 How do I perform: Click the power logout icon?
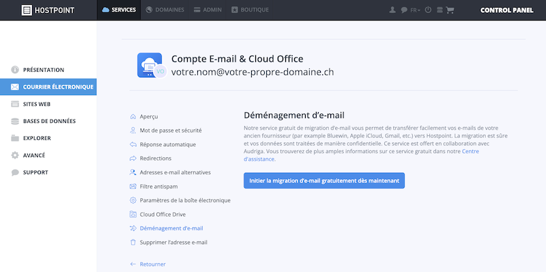coord(429,10)
